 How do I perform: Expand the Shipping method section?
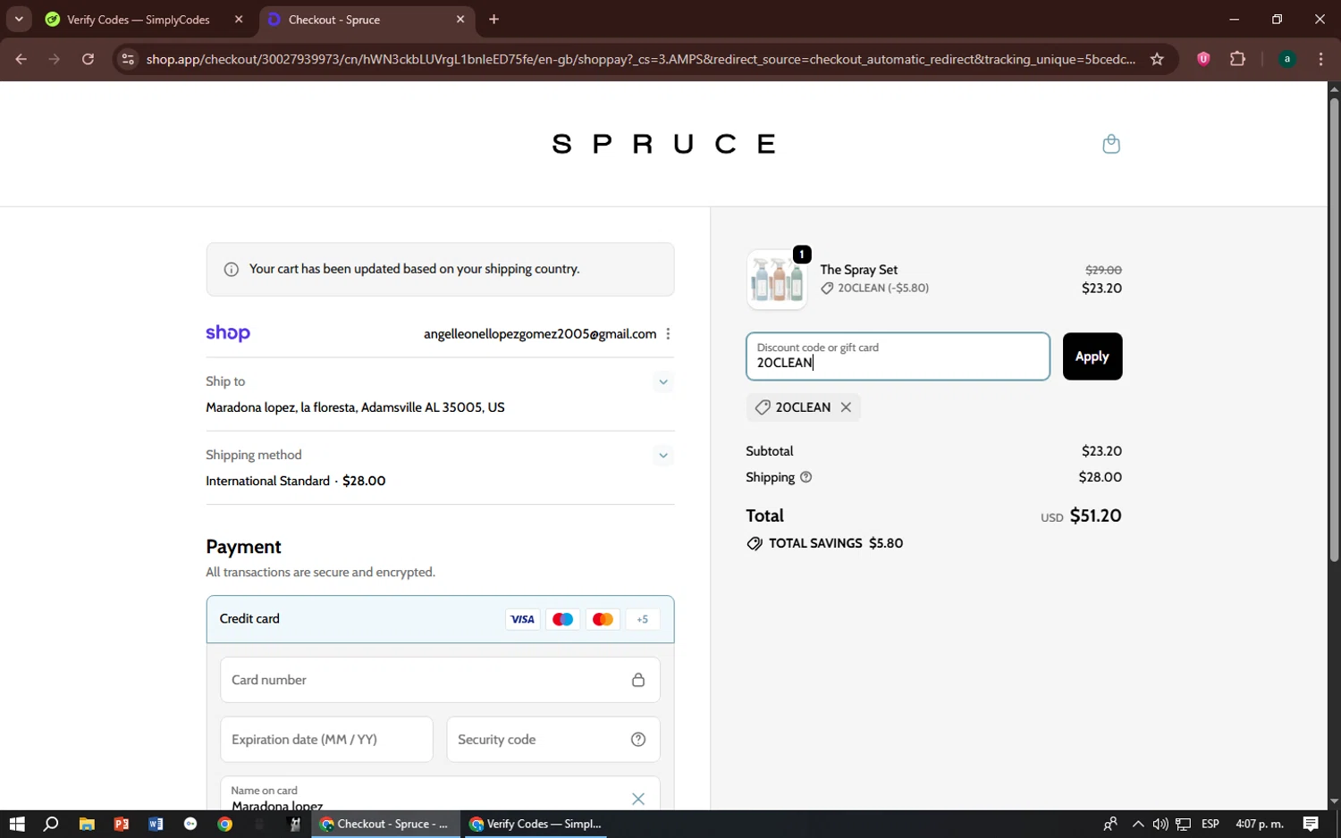[x=663, y=456]
